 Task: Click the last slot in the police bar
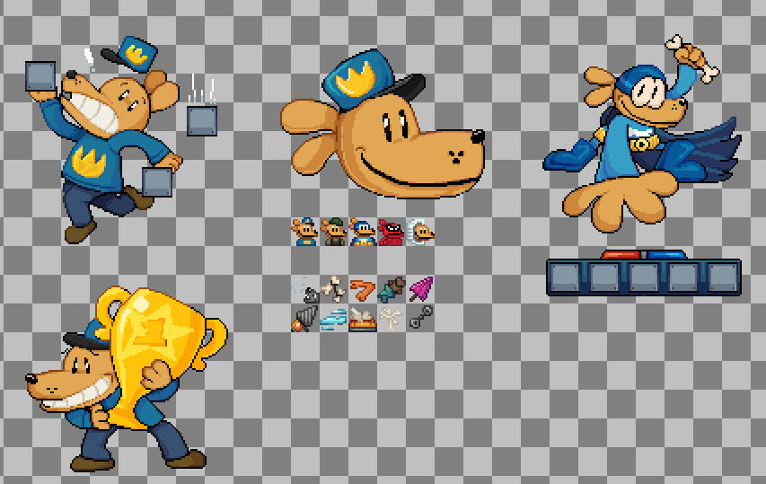click(x=722, y=277)
